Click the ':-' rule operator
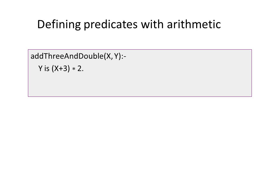Image resolution: width=258 pixels, height=193 pixels. pyautogui.click(x=124, y=57)
